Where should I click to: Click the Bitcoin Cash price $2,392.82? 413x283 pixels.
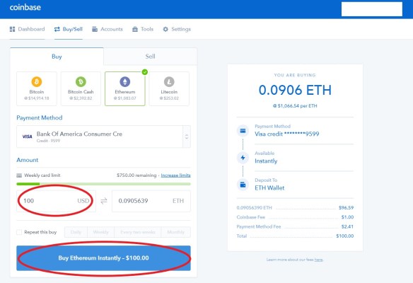pos(81,98)
